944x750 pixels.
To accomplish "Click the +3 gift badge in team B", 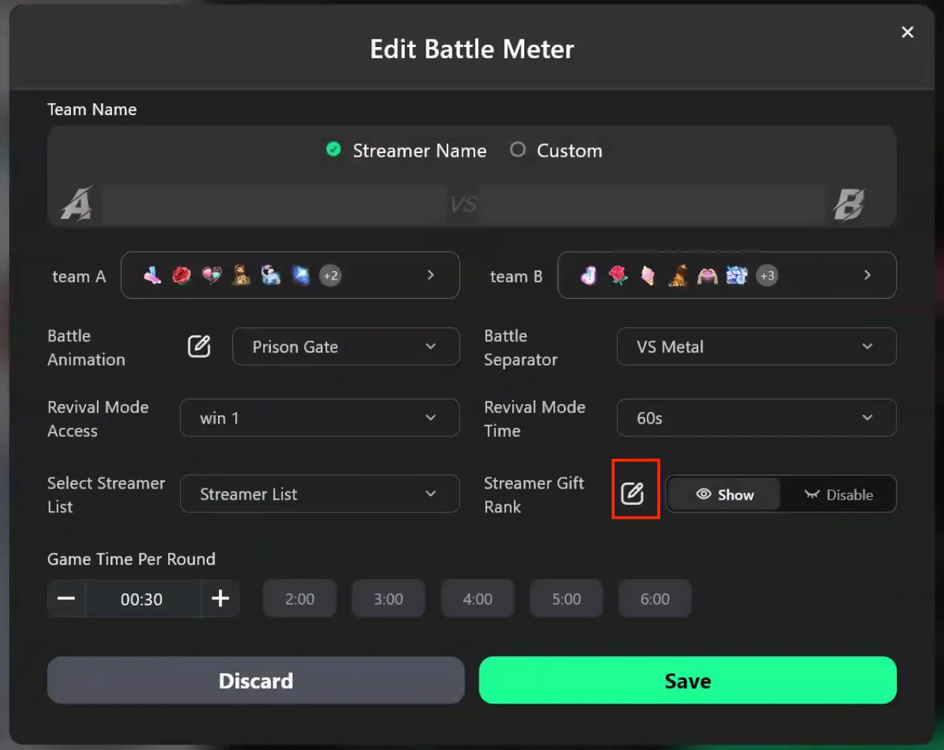I will click(767, 276).
